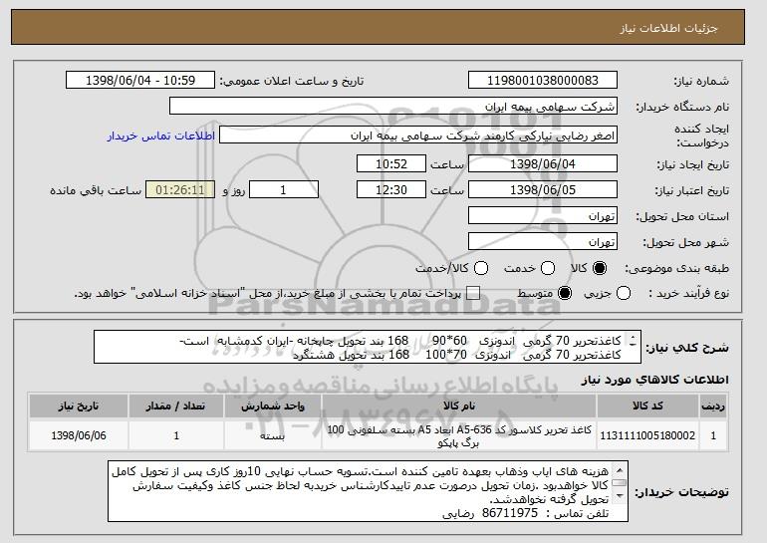This screenshot has height=543, width=767.
Task: Click the توضیحات خریدار label
Action: tap(681, 492)
